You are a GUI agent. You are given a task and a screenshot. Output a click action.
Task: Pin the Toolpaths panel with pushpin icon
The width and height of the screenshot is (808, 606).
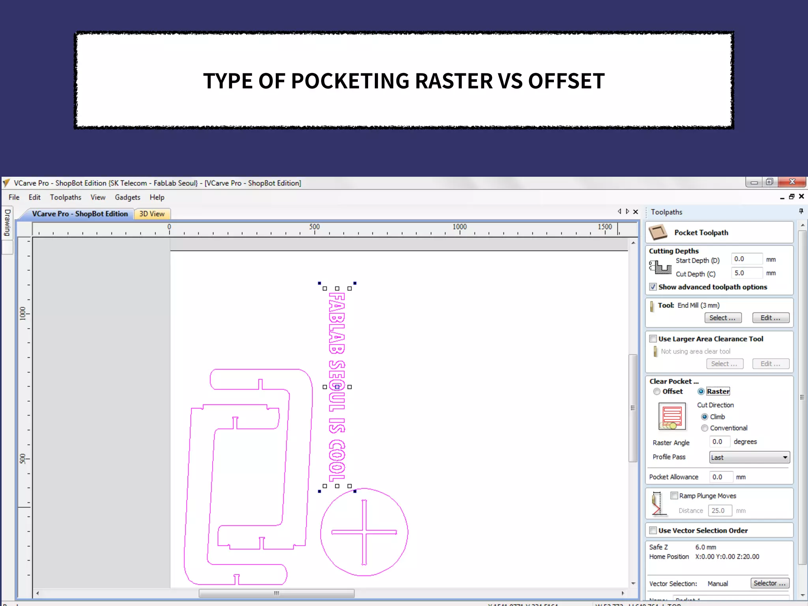coord(801,211)
